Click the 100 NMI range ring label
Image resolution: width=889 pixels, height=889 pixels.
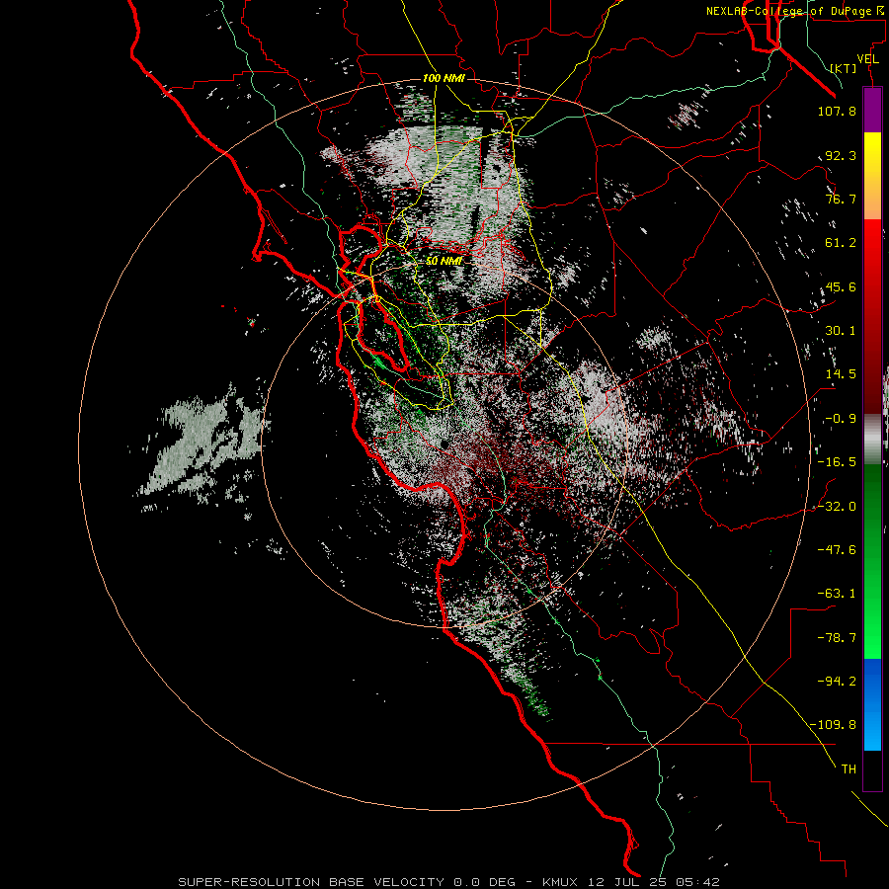click(444, 78)
